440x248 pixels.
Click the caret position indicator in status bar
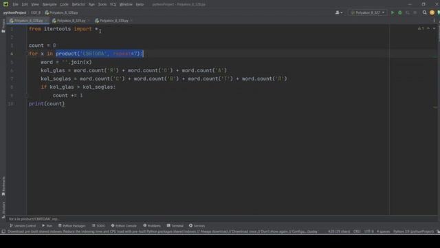339,231
